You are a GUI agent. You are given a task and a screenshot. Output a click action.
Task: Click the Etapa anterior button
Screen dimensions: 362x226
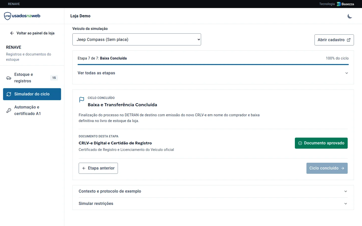point(98,168)
